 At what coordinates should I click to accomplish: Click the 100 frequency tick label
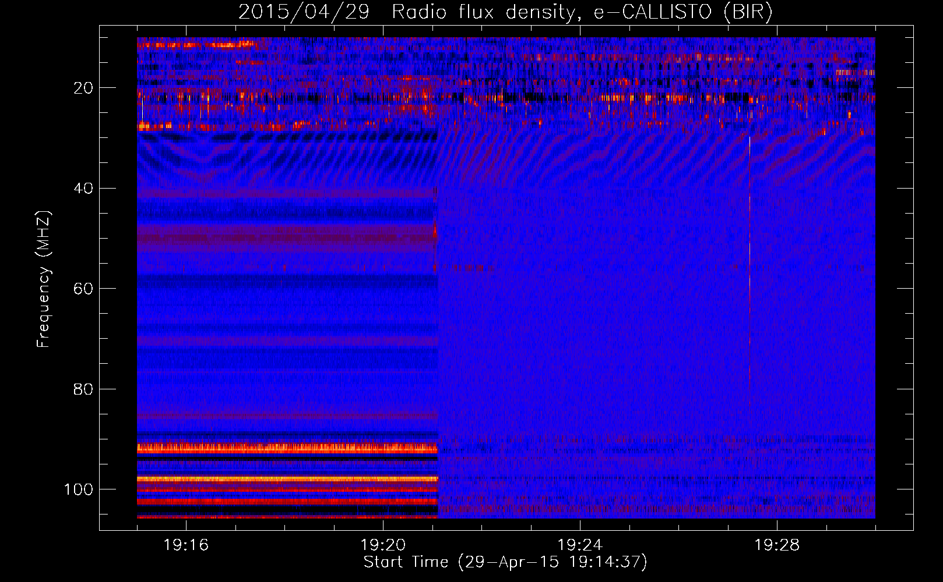tap(79, 489)
